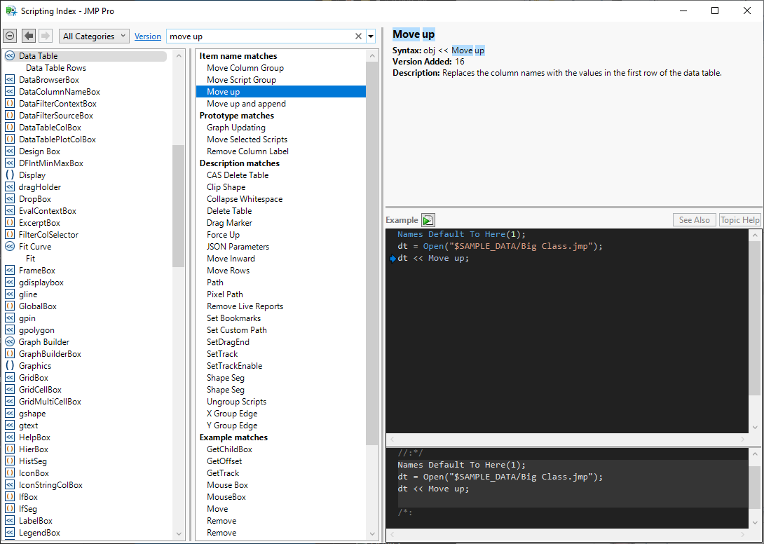The image size is (764, 544).
Task: Click the Topic Help button
Action: pos(740,220)
